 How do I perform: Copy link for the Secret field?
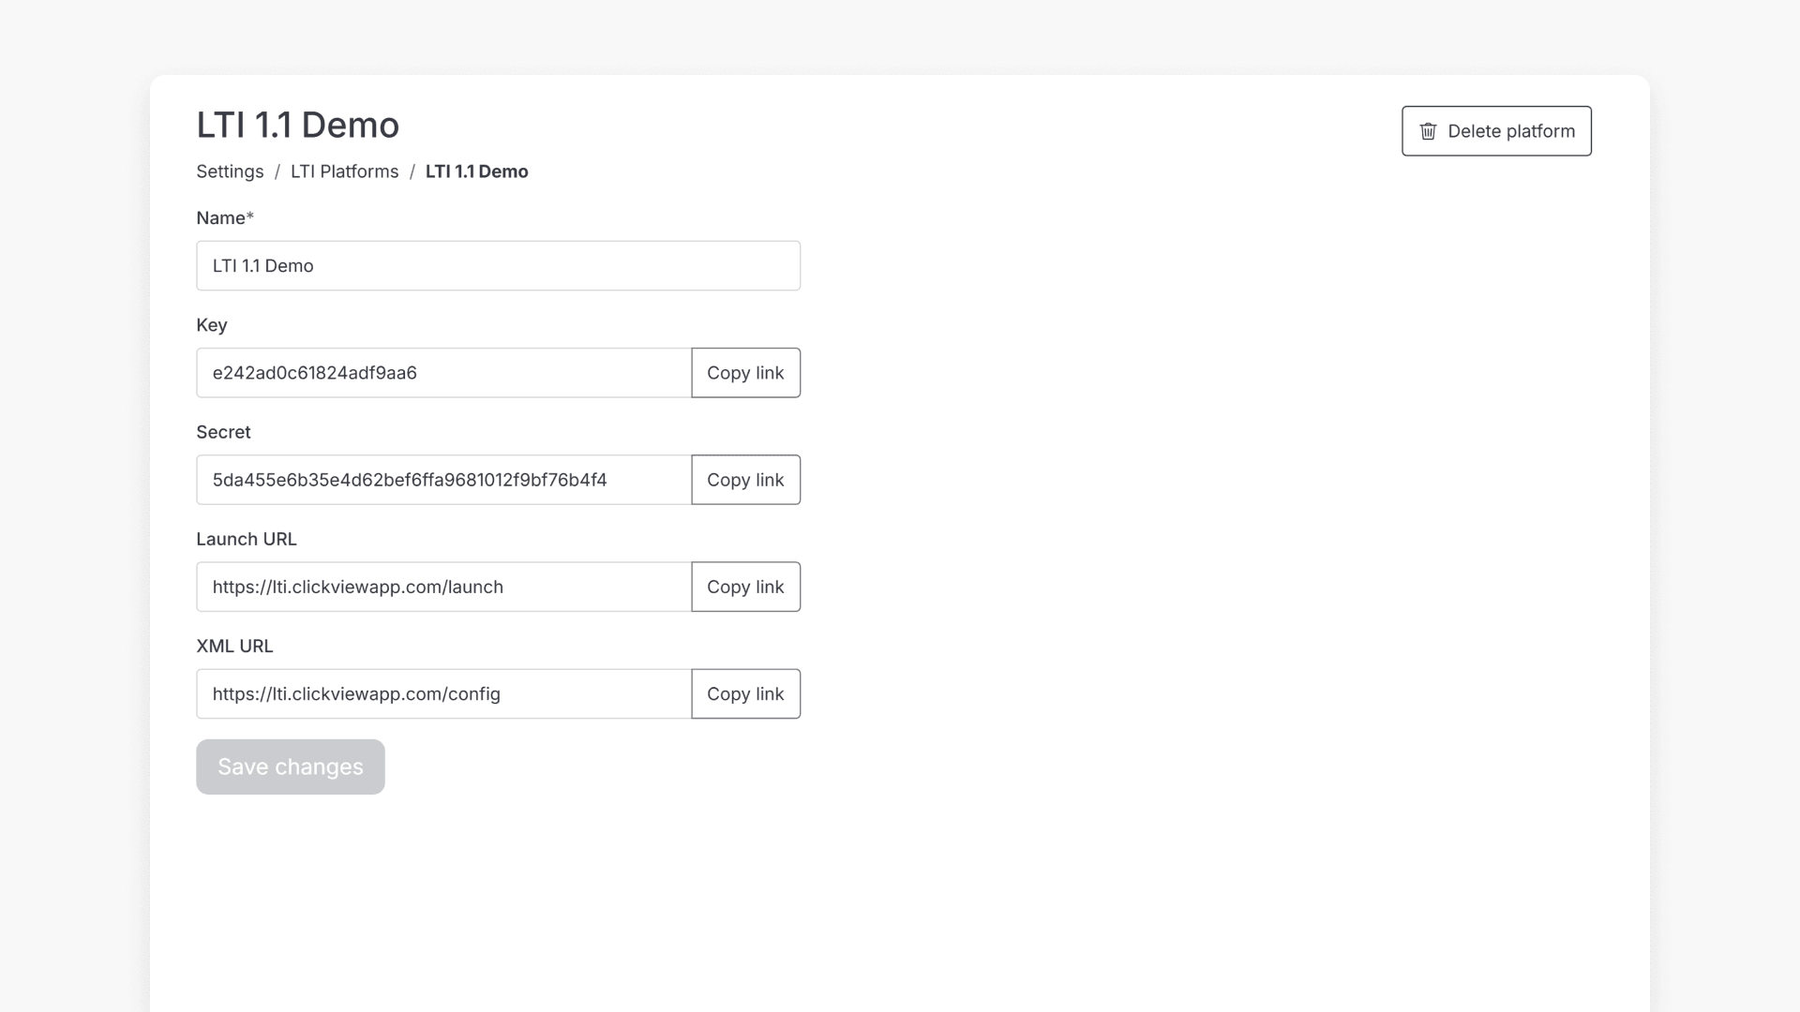pos(745,479)
